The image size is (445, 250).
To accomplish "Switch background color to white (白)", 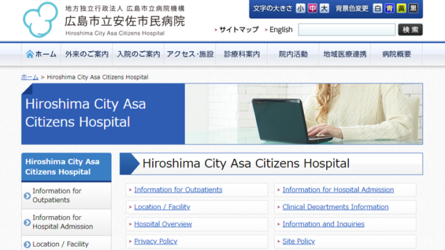I will 378,8.
